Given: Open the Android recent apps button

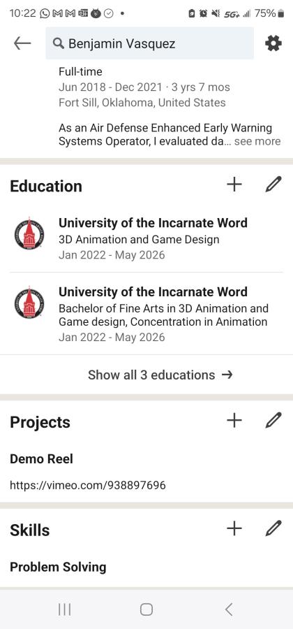Looking at the screenshot, I should click(64, 609).
